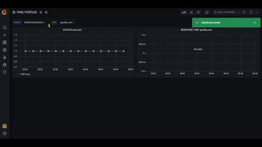Star the PING PORTAIS dashboard
Viewport: 262px width, 147px height.
click(x=41, y=12)
